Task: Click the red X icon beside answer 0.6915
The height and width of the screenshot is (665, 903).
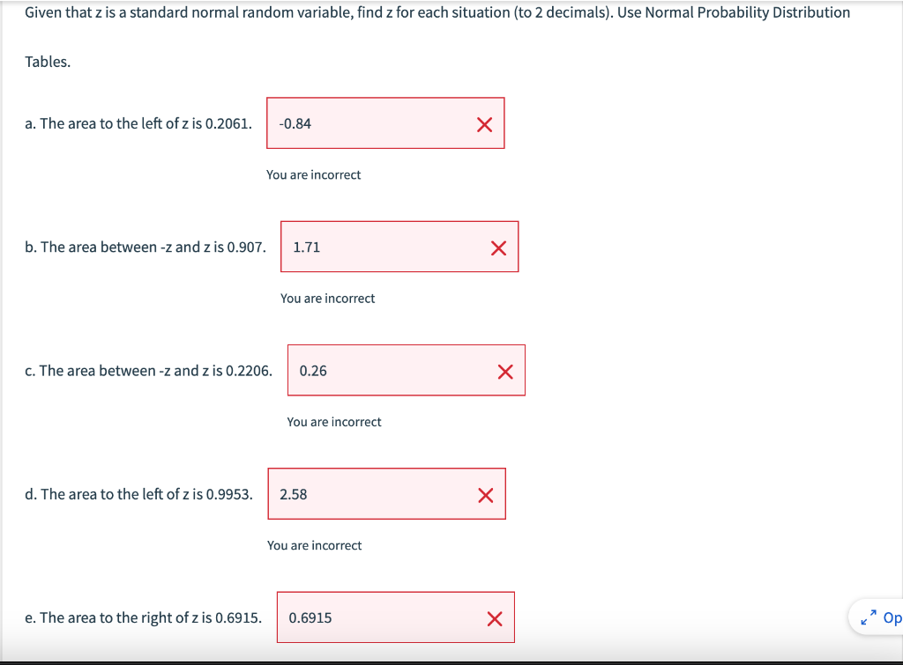Action: coord(494,617)
